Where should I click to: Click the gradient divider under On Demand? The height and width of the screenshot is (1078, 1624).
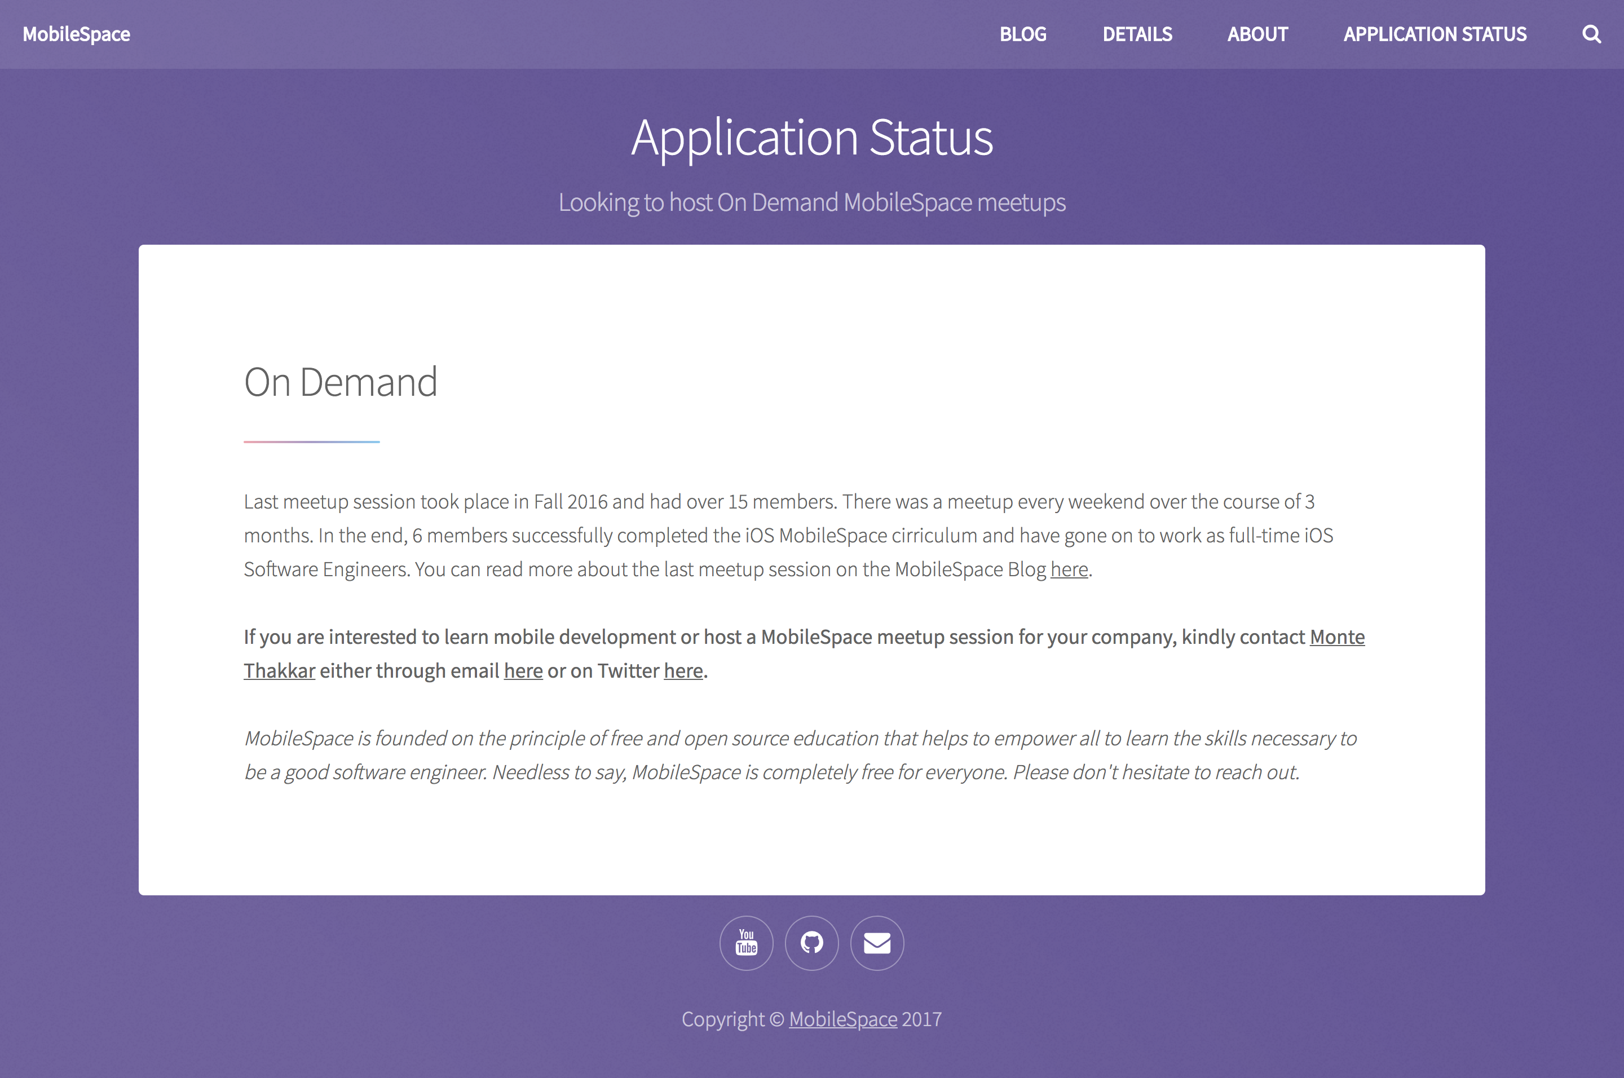311,441
